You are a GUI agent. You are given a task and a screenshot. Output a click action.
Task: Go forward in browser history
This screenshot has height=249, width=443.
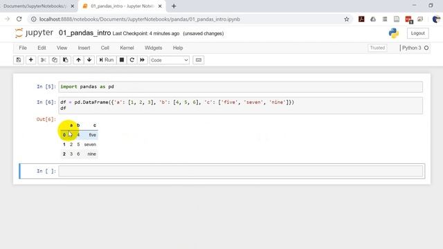point(7,19)
